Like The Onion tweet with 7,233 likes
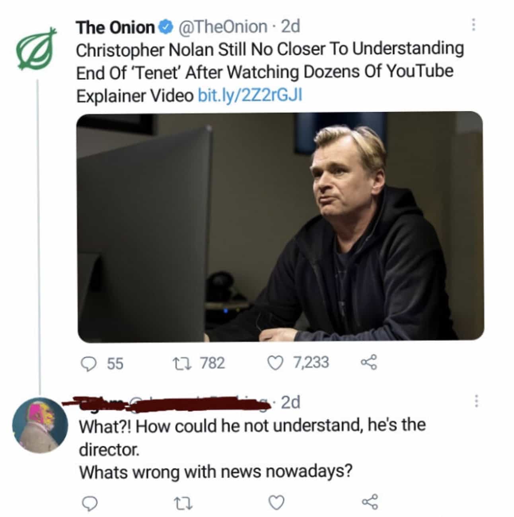 click(x=274, y=362)
